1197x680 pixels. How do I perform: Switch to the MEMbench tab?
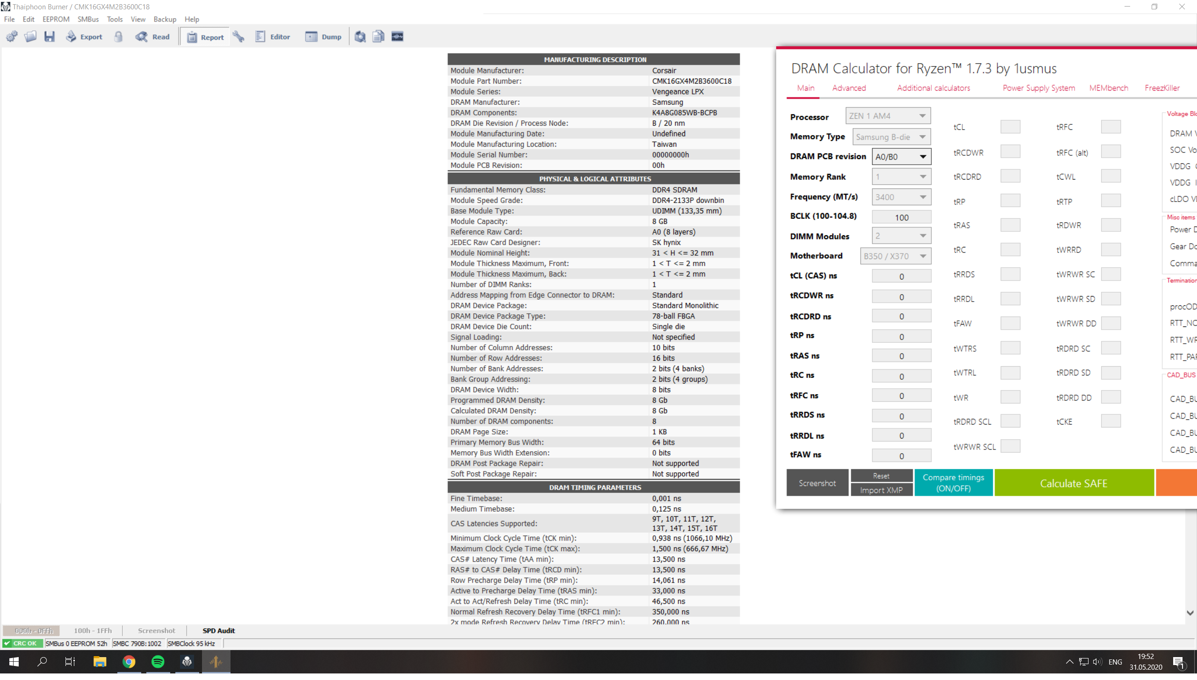pos(1108,88)
